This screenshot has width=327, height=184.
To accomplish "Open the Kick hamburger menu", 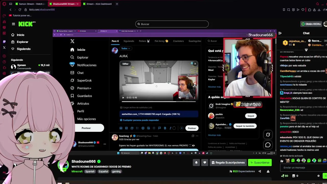I will [13, 24].
